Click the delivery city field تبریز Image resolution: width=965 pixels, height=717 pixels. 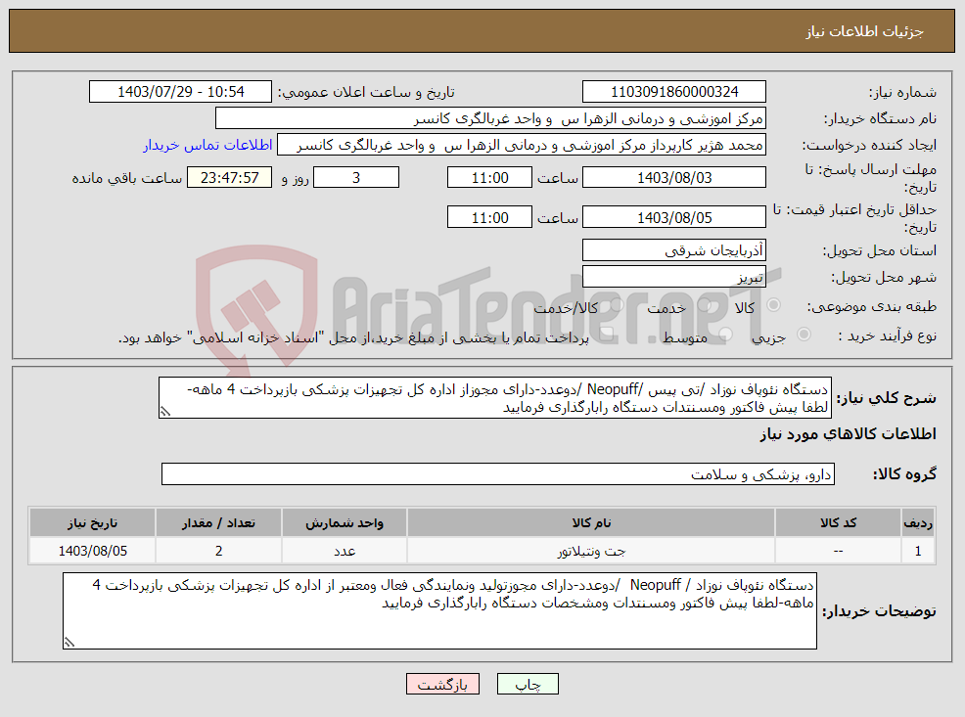[674, 276]
